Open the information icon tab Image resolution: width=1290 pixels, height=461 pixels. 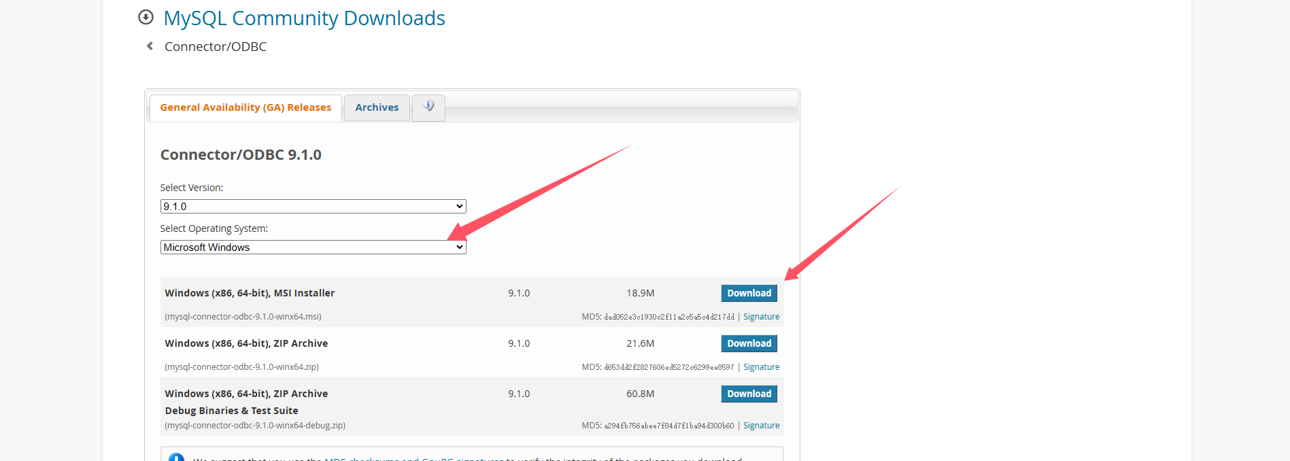[x=428, y=107]
